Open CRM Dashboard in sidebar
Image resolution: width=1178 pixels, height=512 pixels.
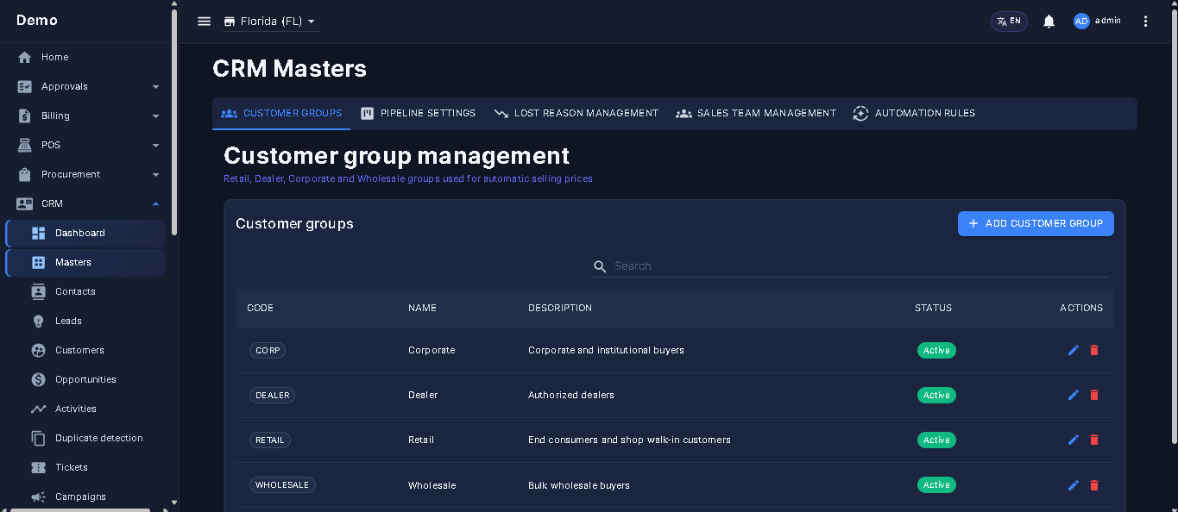click(x=85, y=233)
